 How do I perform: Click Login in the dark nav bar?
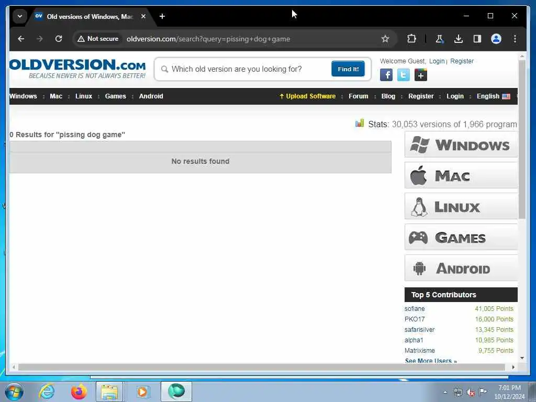click(455, 96)
